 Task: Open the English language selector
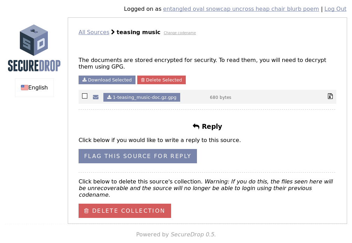tap(34, 88)
